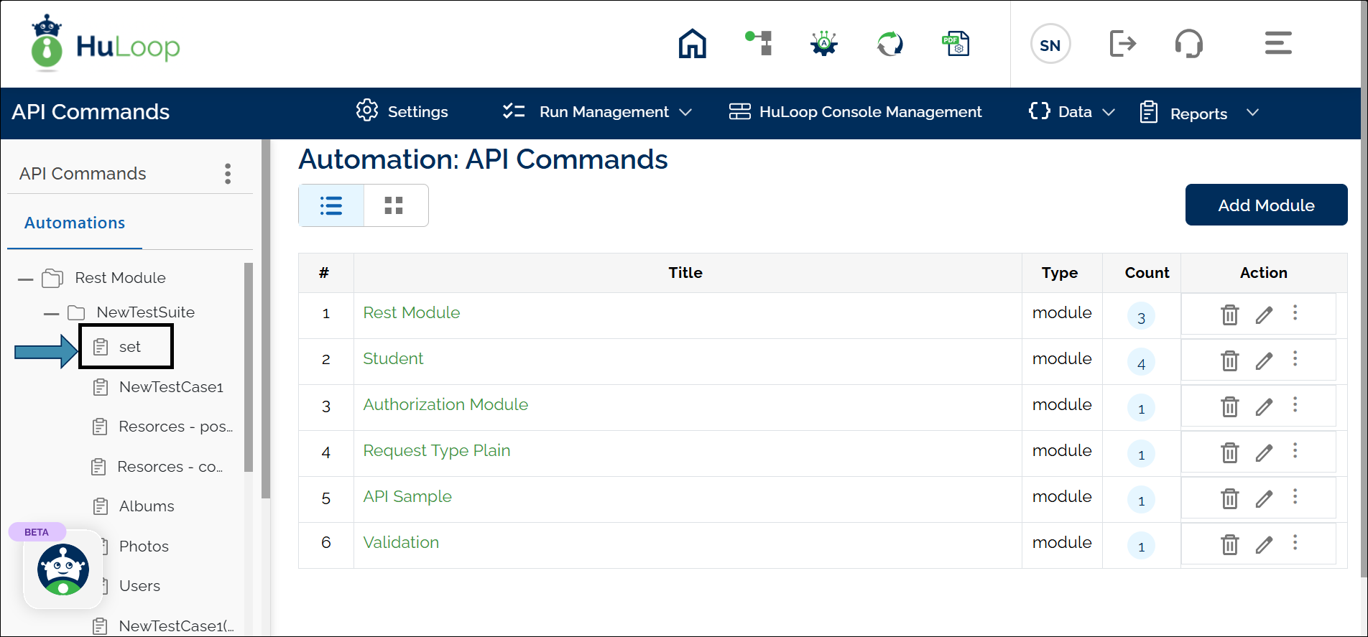Open the workflow diagram icon
1368x637 pixels.
pos(759,43)
